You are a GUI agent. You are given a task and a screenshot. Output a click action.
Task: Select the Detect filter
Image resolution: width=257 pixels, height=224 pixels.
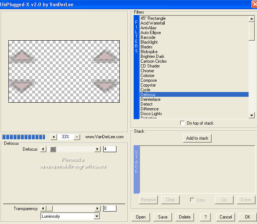[194, 104]
